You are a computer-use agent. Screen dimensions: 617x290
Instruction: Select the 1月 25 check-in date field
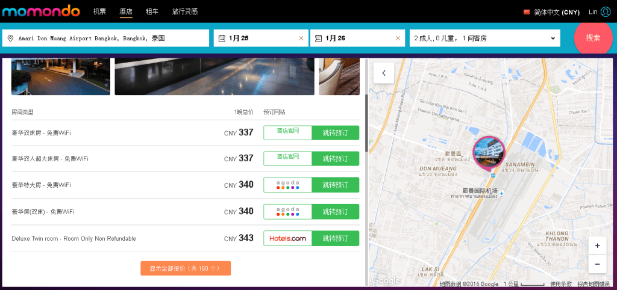(x=261, y=38)
